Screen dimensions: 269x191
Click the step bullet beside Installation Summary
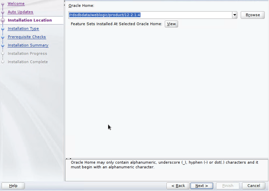click(x=3, y=45)
